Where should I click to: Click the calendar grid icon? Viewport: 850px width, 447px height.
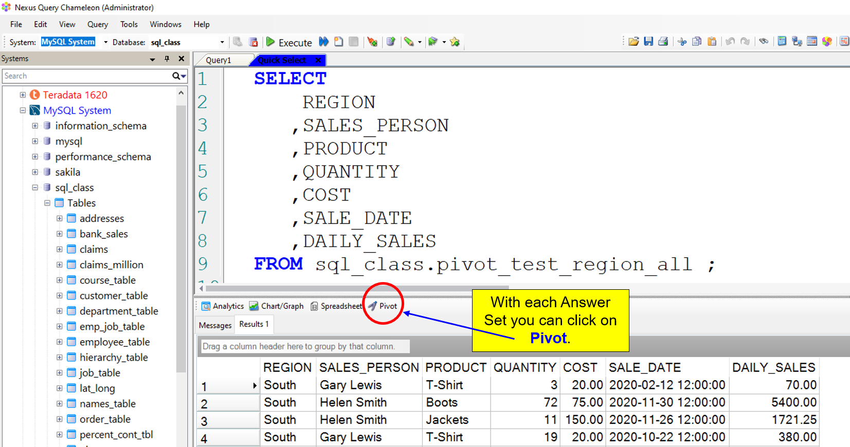pyautogui.click(x=812, y=42)
